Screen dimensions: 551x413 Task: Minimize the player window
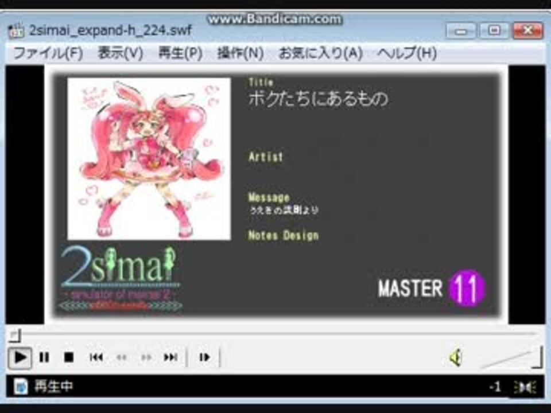click(461, 31)
